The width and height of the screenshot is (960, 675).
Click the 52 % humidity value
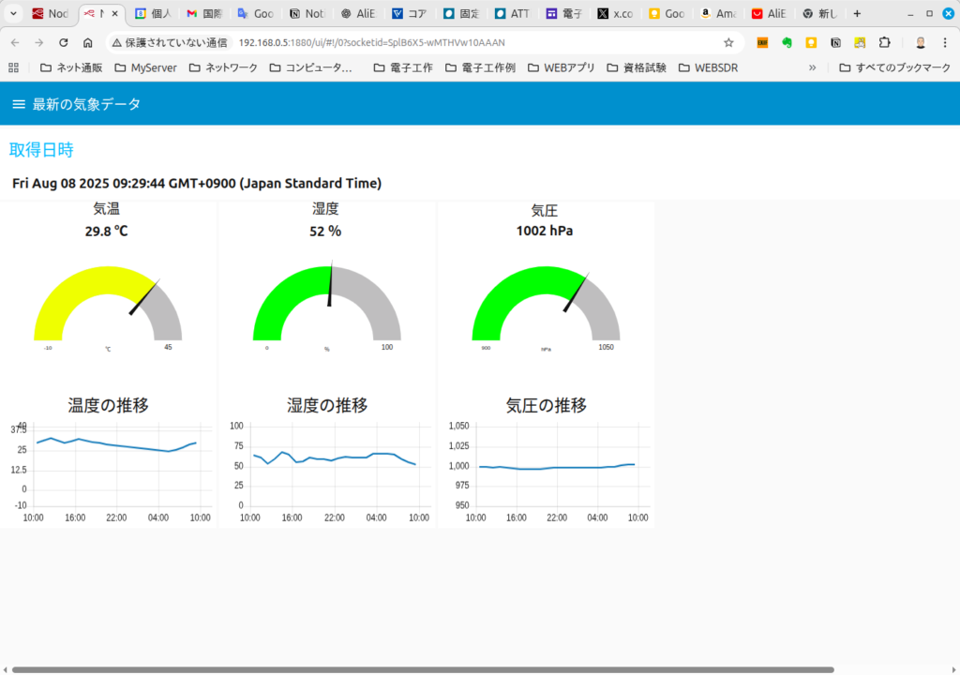point(325,231)
